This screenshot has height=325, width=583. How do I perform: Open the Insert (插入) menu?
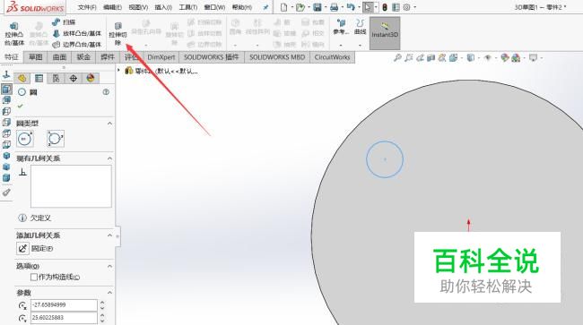coord(163,7)
